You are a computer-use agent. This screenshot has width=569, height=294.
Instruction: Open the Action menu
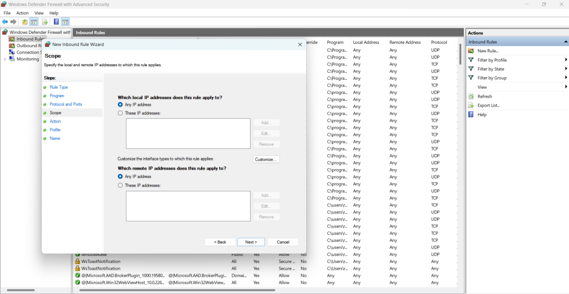(22, 13)
